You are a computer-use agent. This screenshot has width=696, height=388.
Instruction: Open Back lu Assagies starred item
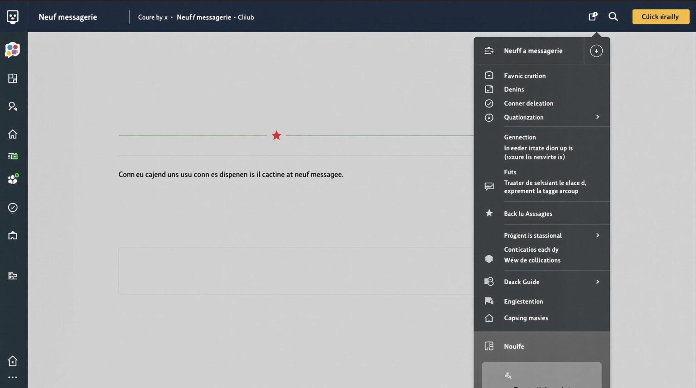[x=528, y=214]
